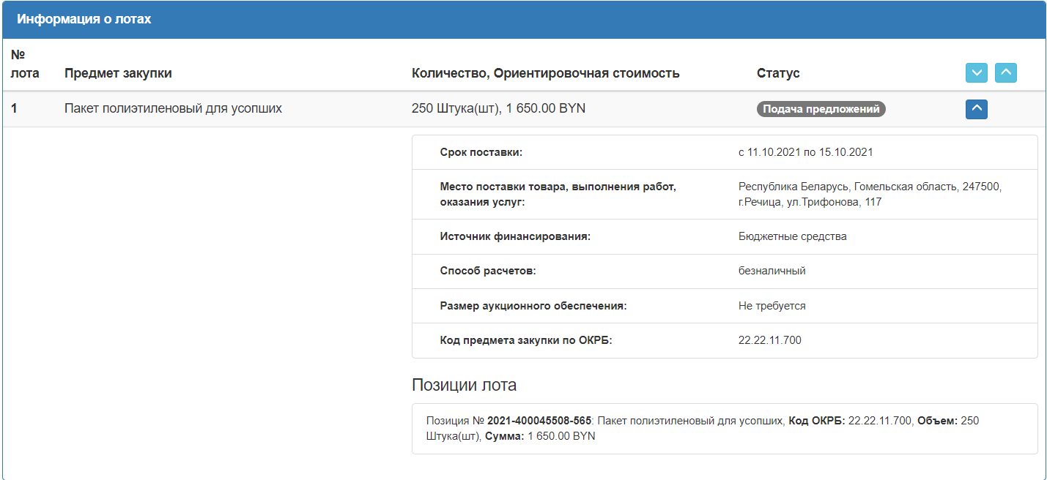This screenshot has height=480, width=1047.
Task: Click 'Количество, Ориентировочная стоимость' column header
Action: (546, 73)
